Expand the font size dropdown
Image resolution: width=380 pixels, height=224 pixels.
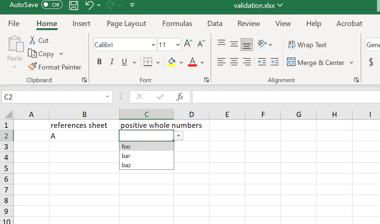coord(178,45)
